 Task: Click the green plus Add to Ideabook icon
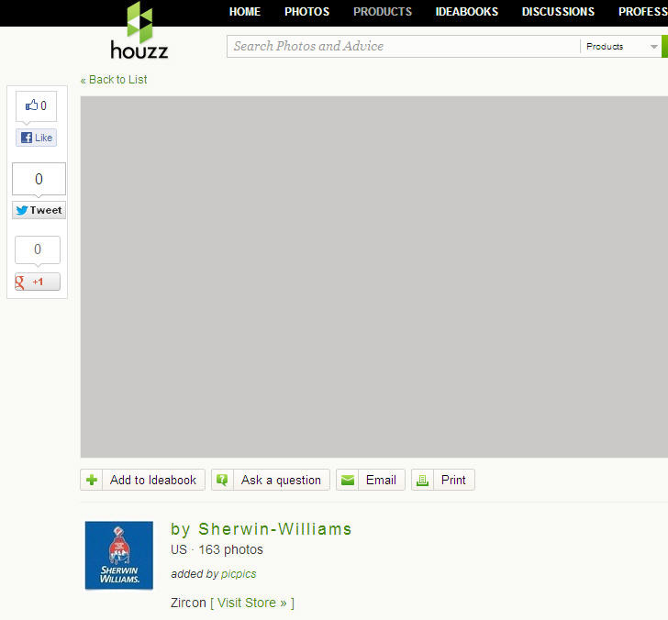pyautogui.click(x=92, y=480)
